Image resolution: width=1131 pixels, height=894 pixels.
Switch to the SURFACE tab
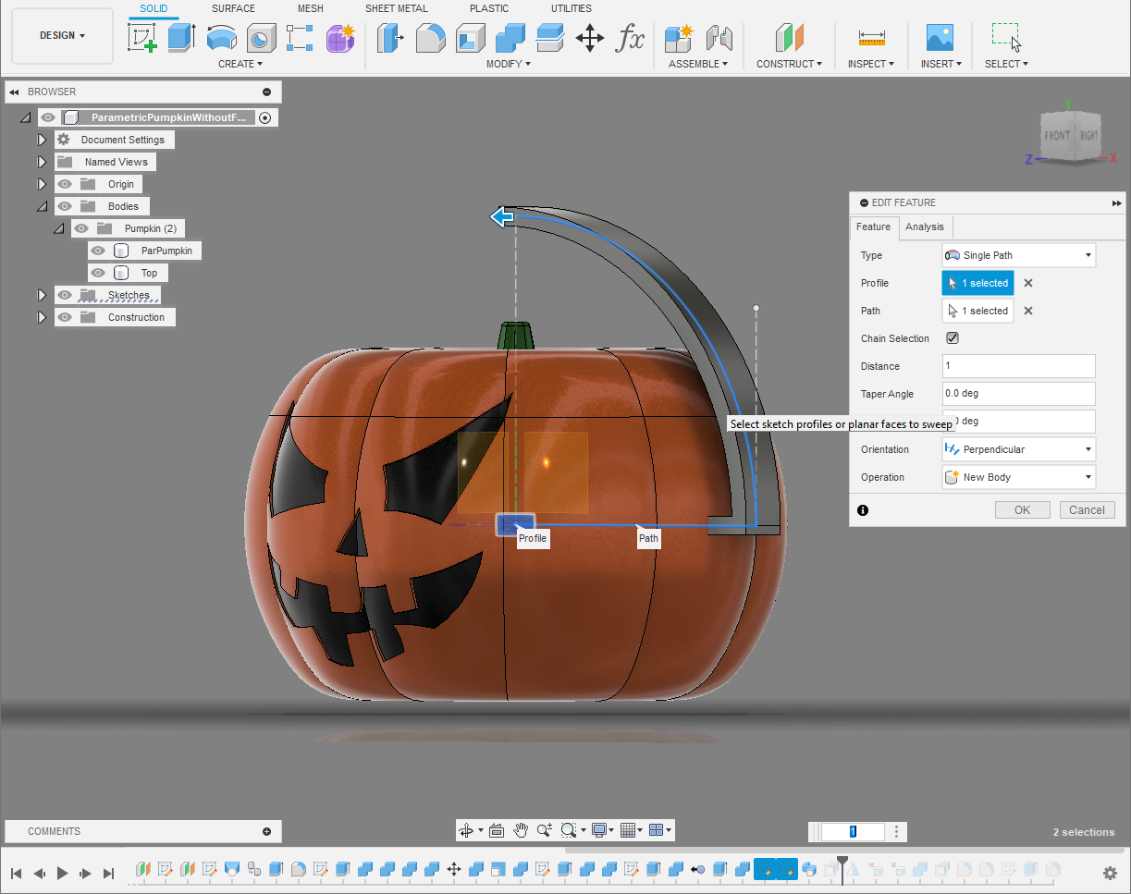click(x=233, y=8)
